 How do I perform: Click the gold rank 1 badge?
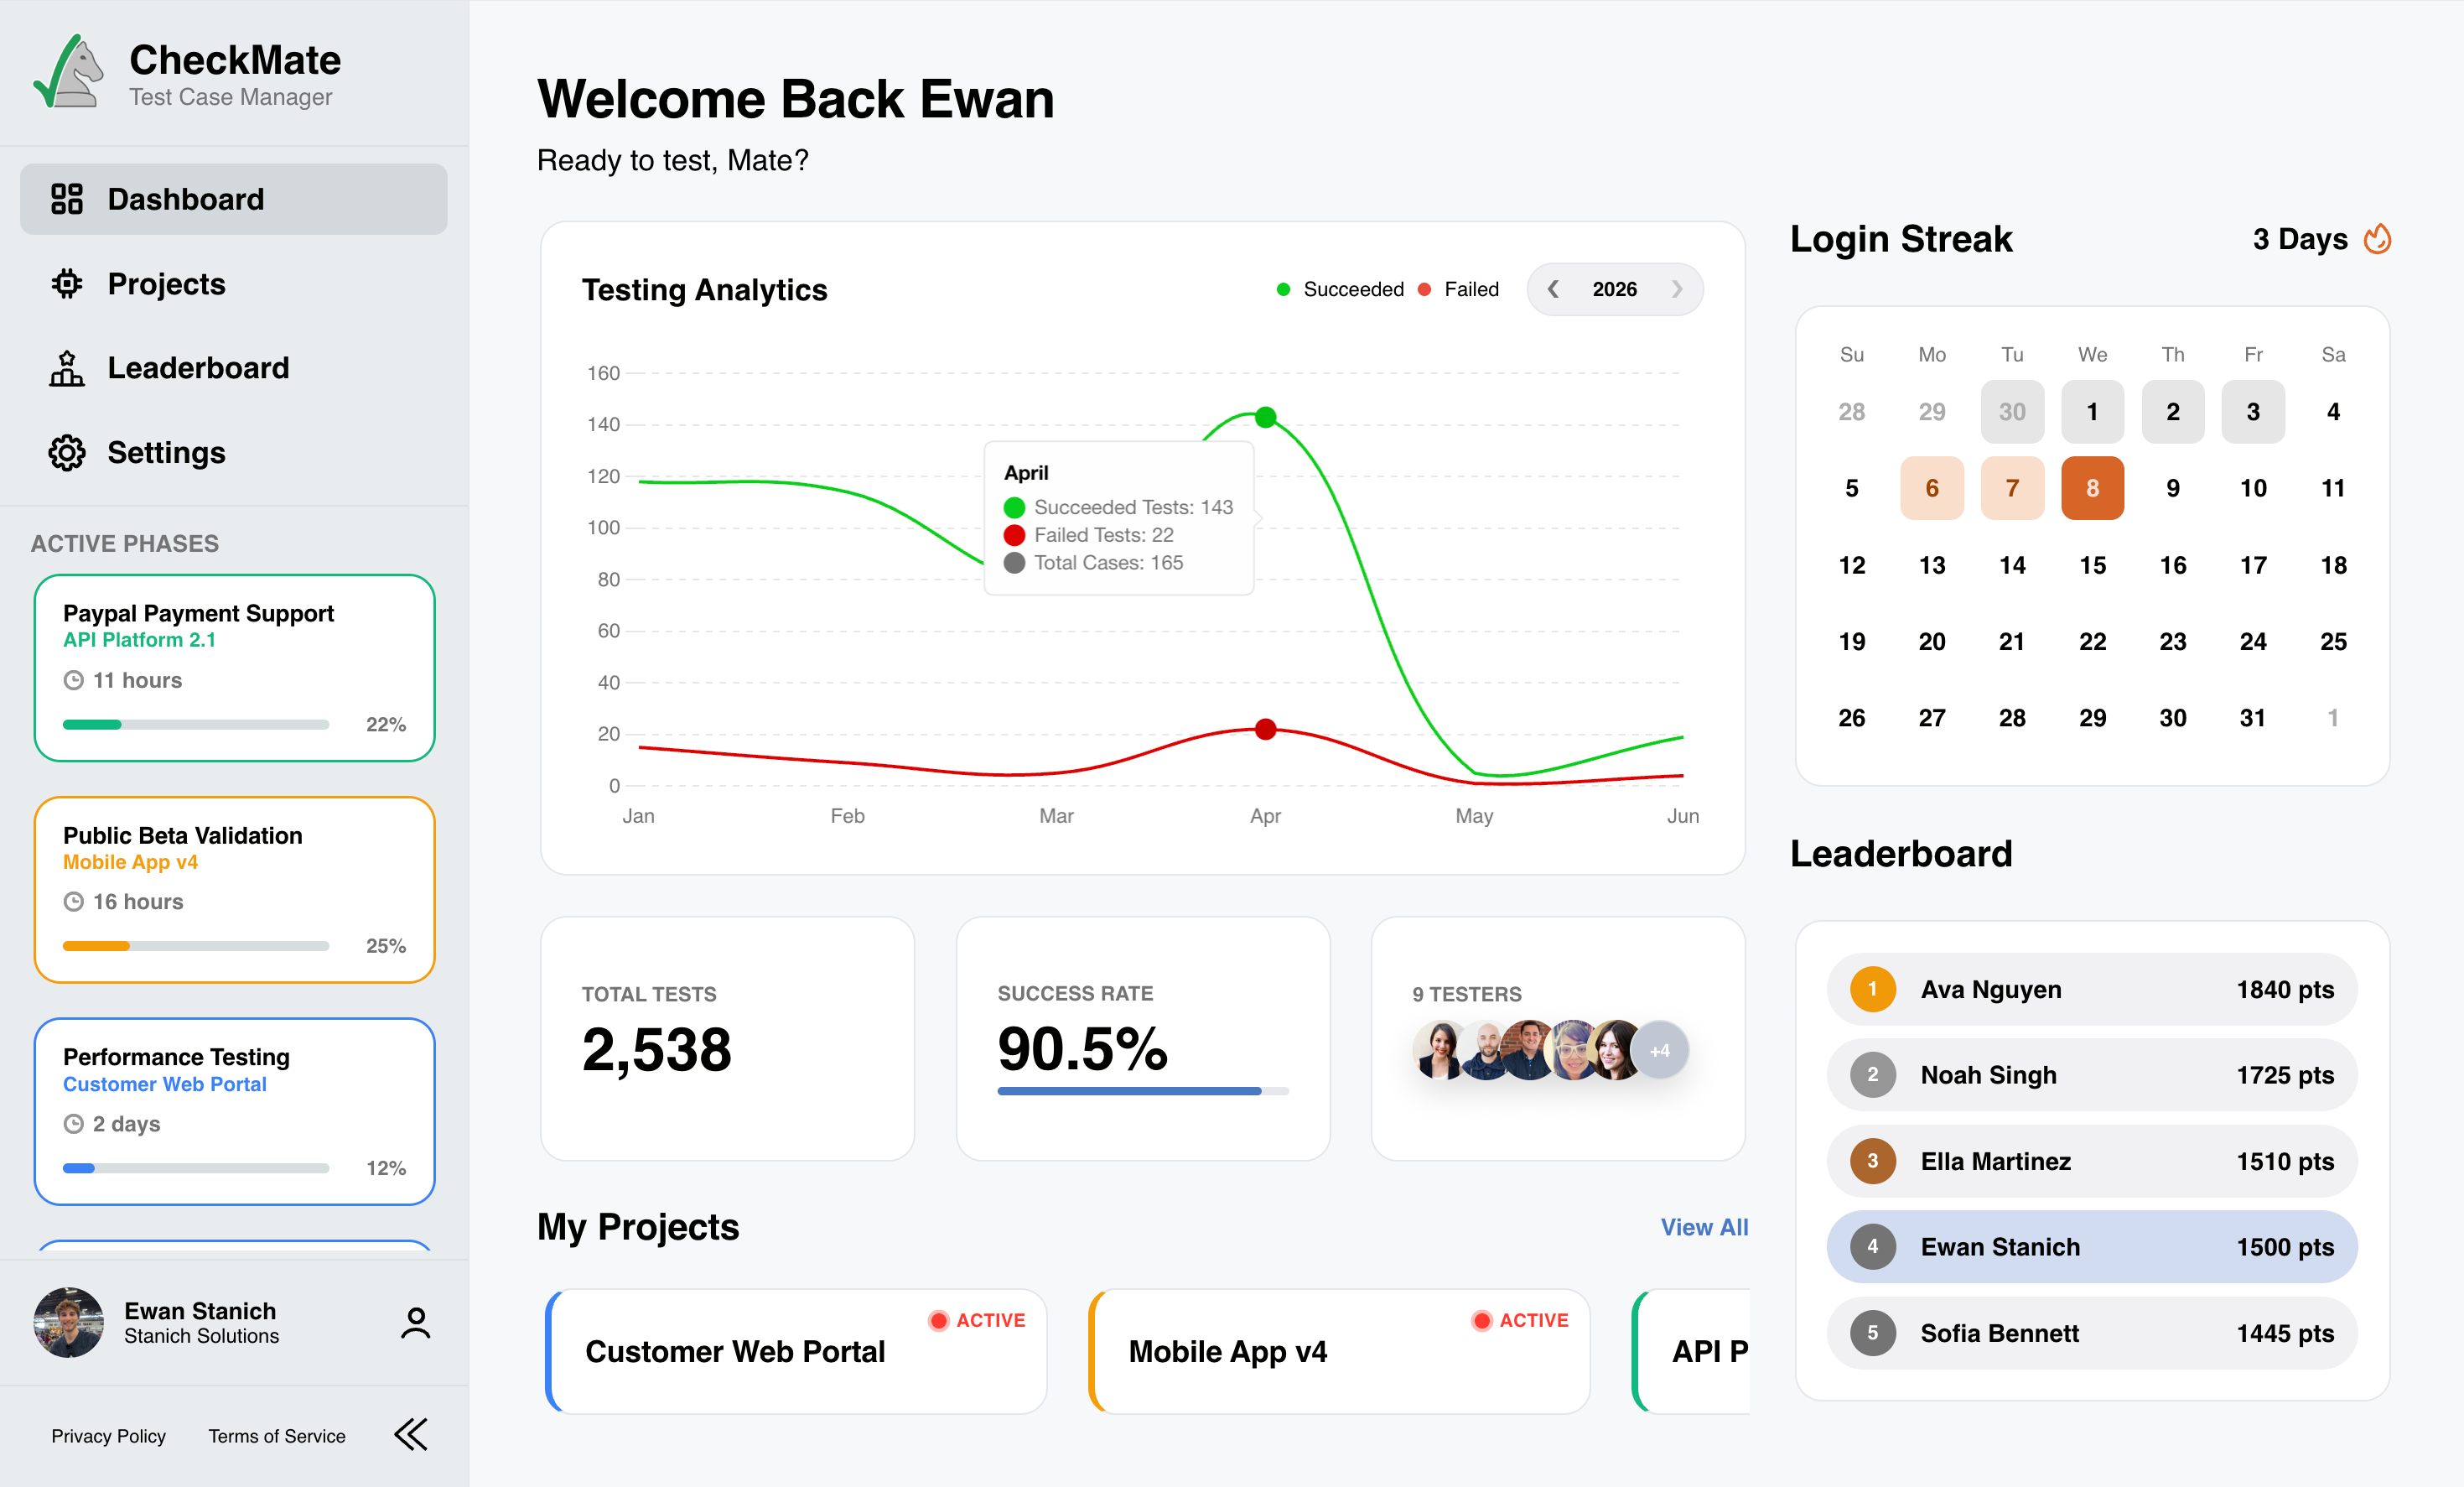(x=1873, y=989)
